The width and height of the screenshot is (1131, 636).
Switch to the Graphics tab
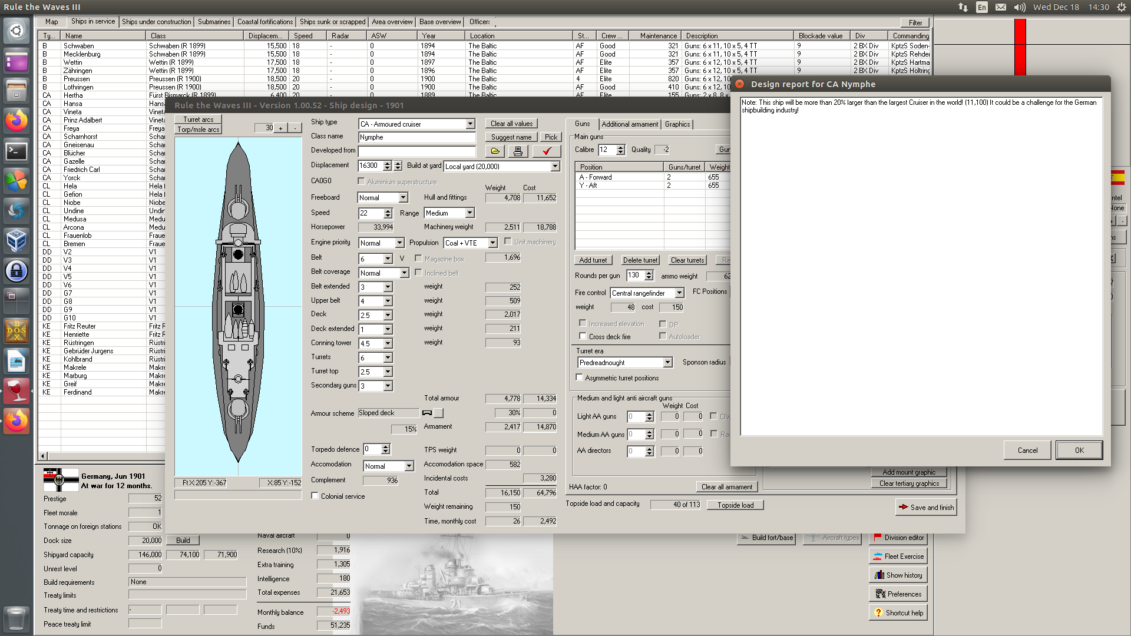(x=677, y=124)
